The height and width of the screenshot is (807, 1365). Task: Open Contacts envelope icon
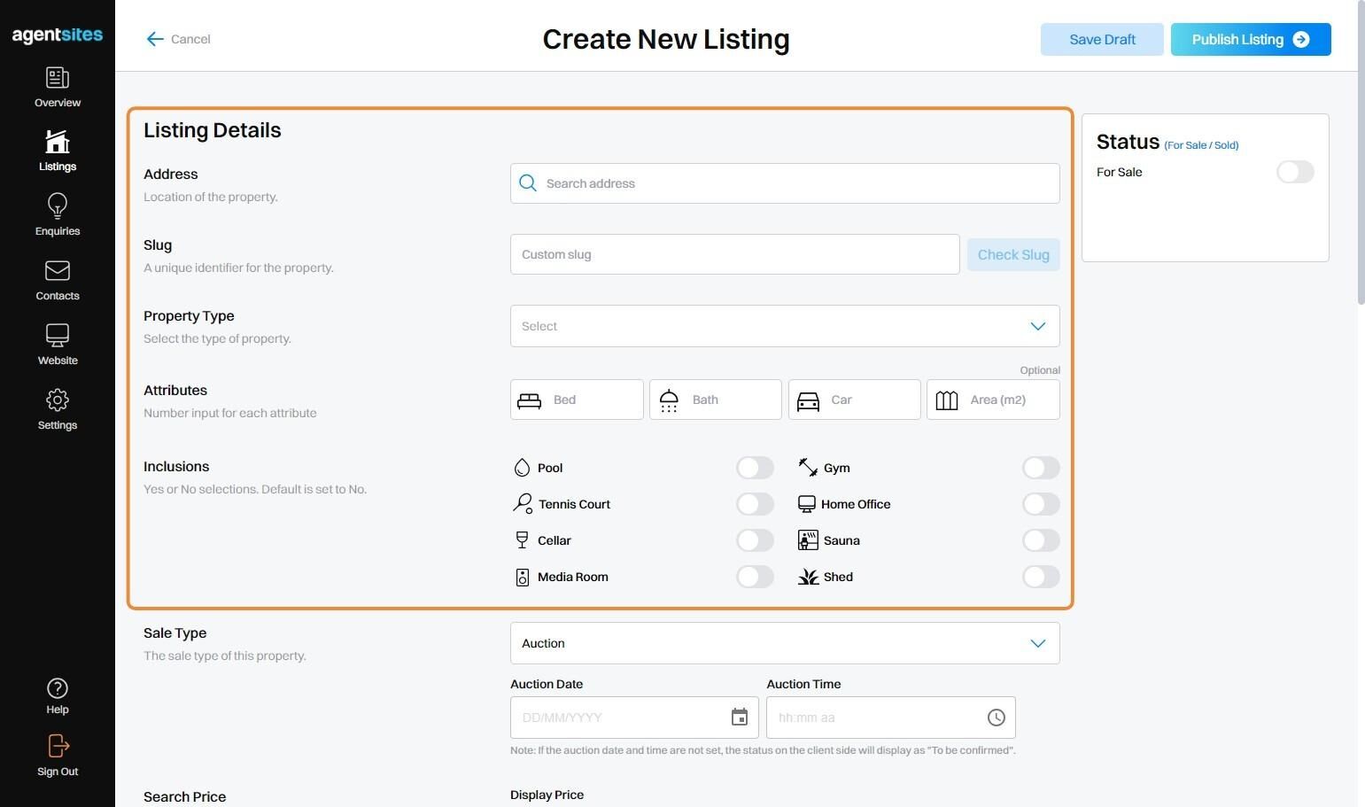coord(58,271)
